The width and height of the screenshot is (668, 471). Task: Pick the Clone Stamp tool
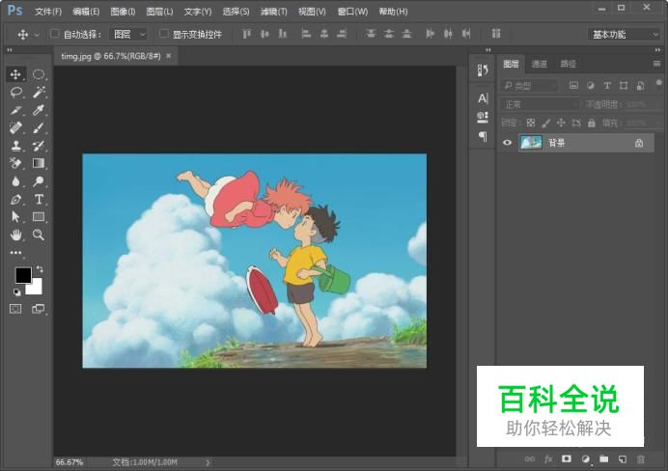(x=16, y=146)
